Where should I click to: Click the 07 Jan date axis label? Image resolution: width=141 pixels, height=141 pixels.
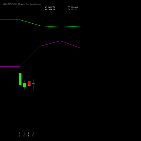(x=33, y=134)
